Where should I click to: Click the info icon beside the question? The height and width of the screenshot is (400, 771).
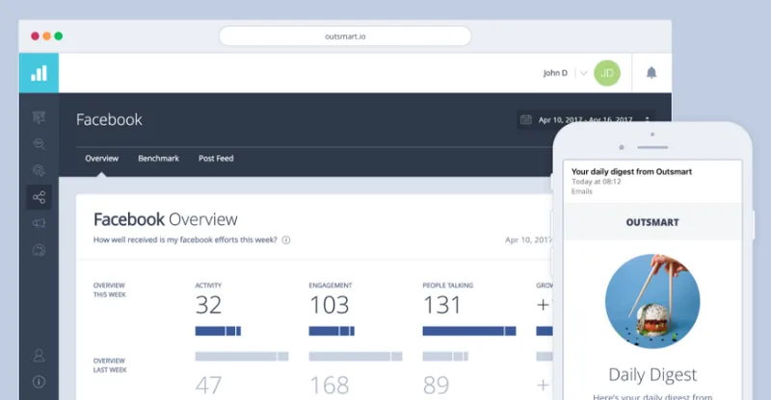285,240
